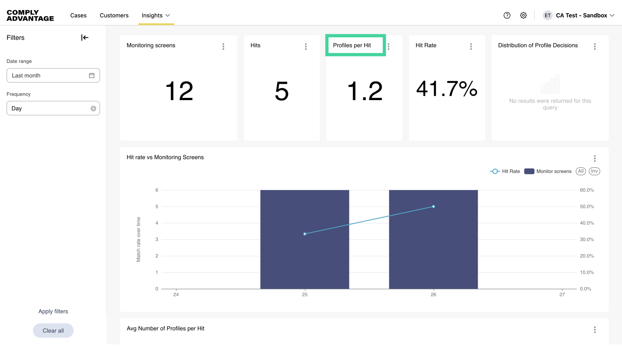This screenshot has width=622, height=350.
Task: Open the Frequency Day dropdown
Action: point(49,108)
